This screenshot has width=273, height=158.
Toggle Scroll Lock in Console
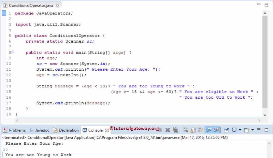pos(193,130)
